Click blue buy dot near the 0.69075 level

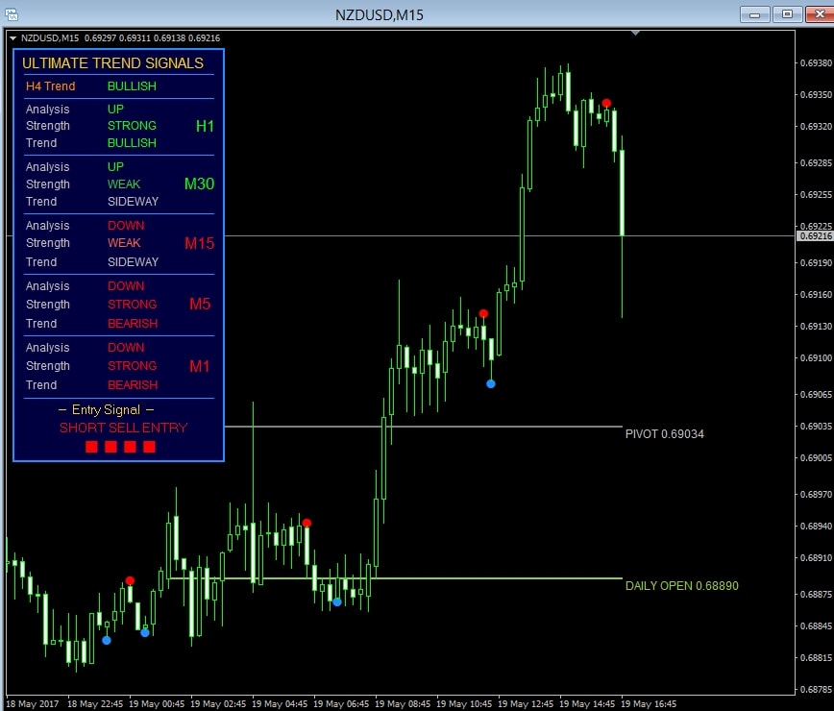pos(491,383)
